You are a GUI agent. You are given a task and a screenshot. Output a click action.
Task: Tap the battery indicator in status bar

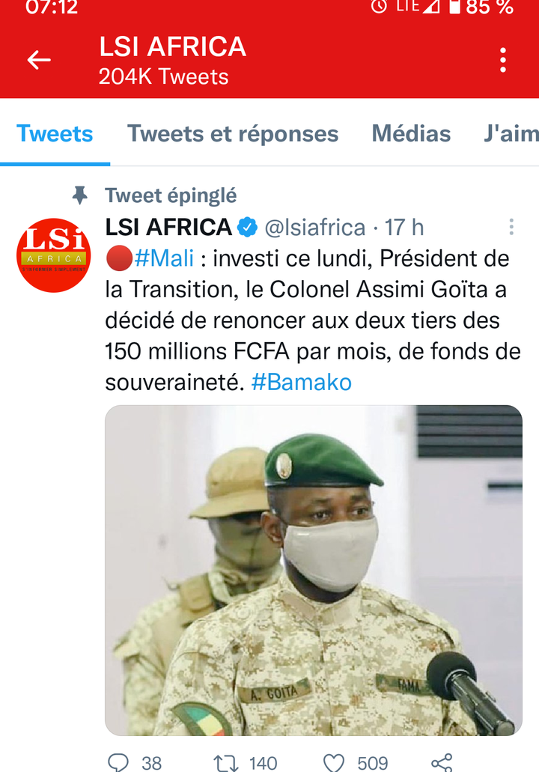point(455,7)
